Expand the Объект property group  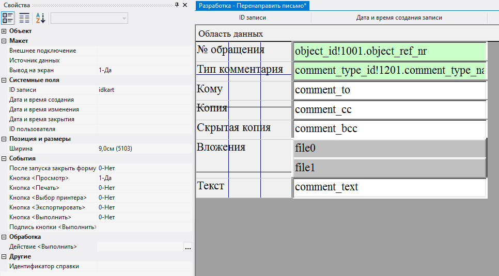coord(4,31)
